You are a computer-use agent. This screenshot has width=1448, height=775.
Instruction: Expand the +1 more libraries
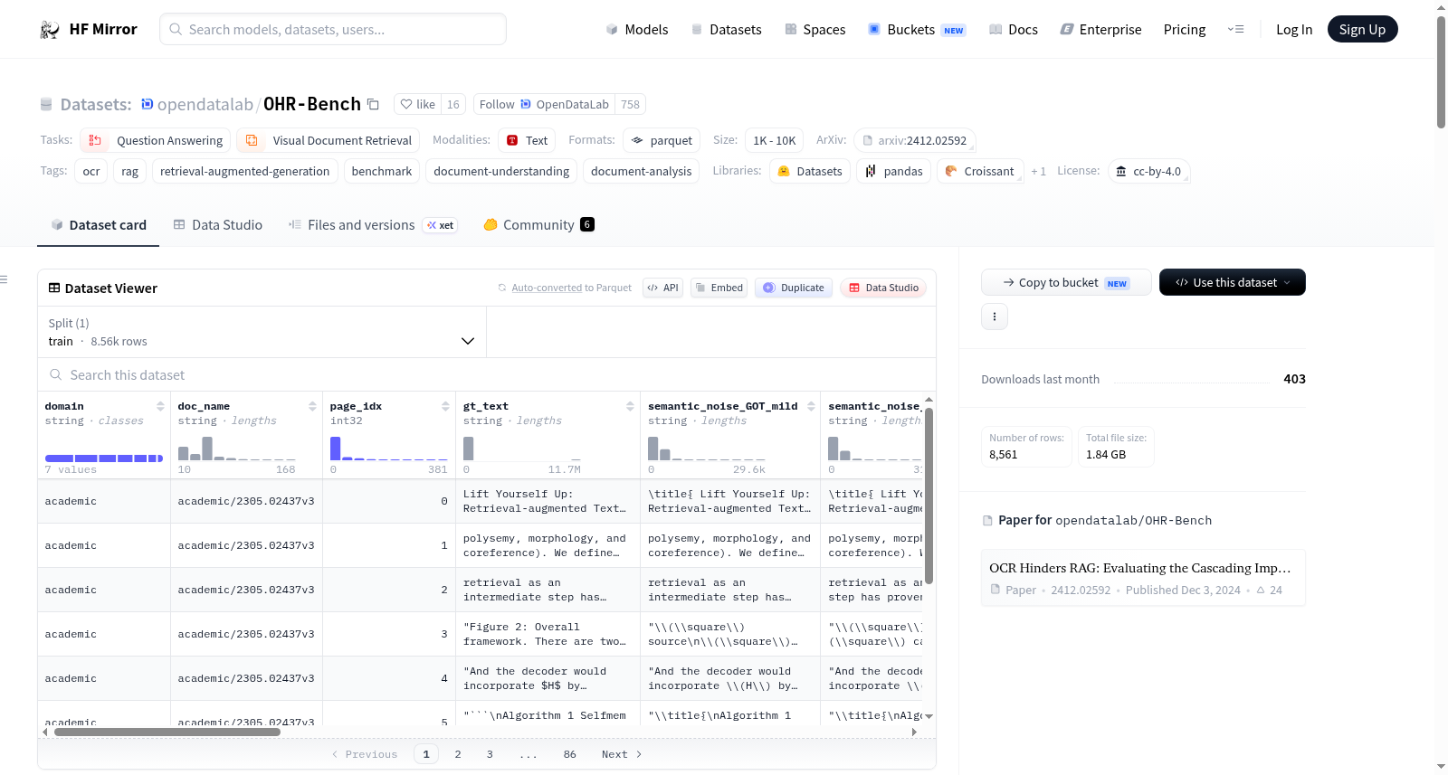pyautogui.click(x=1038, y=171)
